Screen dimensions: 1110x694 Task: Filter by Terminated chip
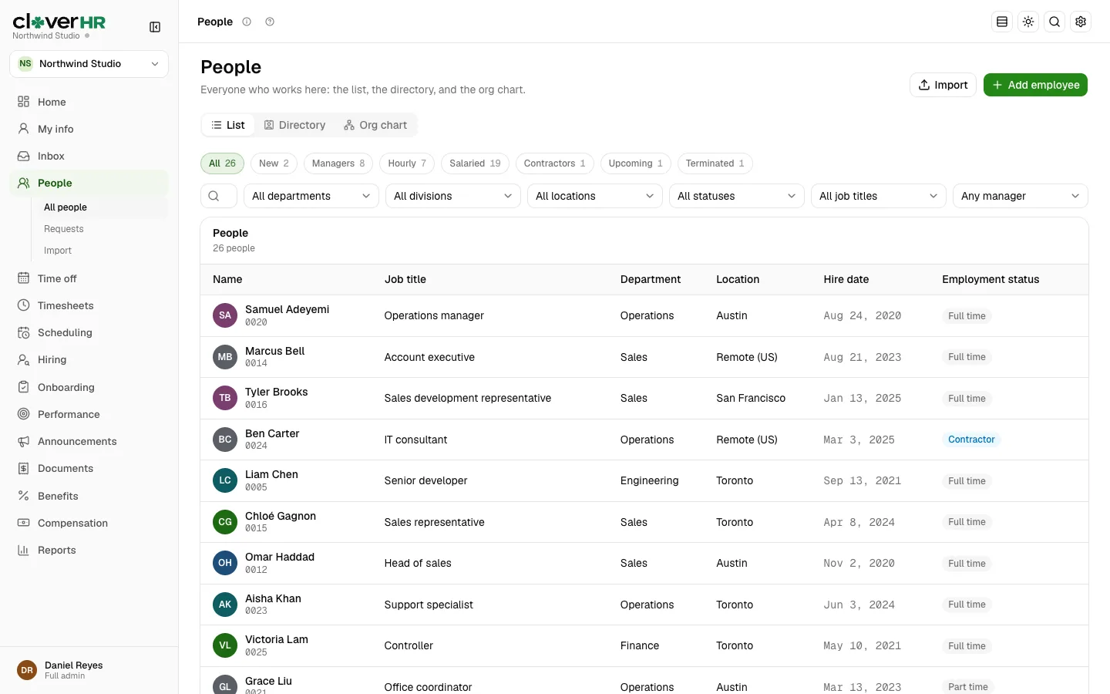tap(715, 163)
